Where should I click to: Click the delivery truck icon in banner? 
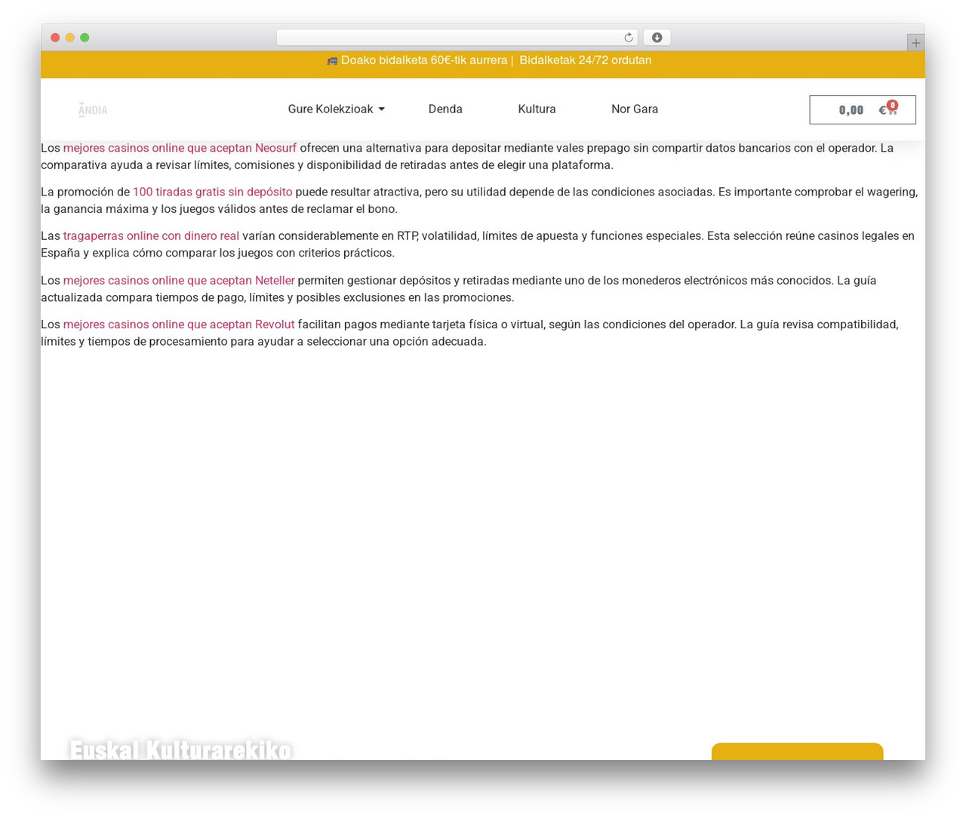click(x=332, y=61)
